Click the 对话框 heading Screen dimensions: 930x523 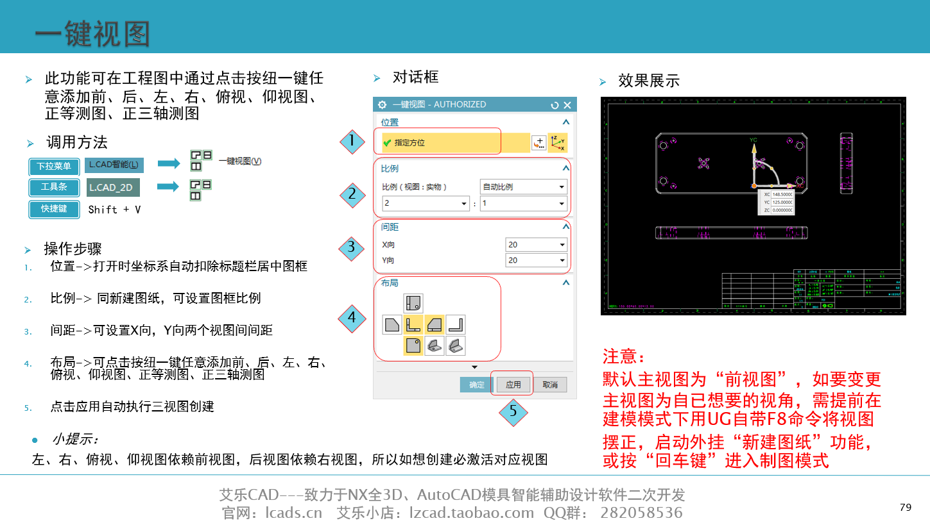[416, 78]
